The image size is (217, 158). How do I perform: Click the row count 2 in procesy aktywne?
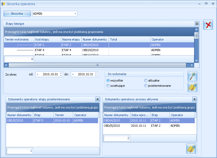pyautogui.click(x=117, y=138)
